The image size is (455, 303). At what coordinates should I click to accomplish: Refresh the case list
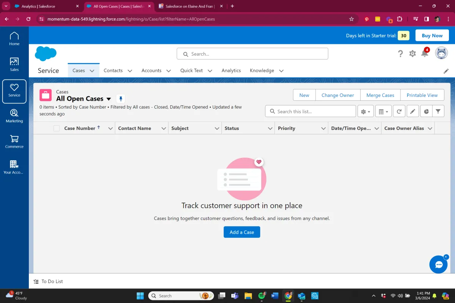[x=399, y=111]
